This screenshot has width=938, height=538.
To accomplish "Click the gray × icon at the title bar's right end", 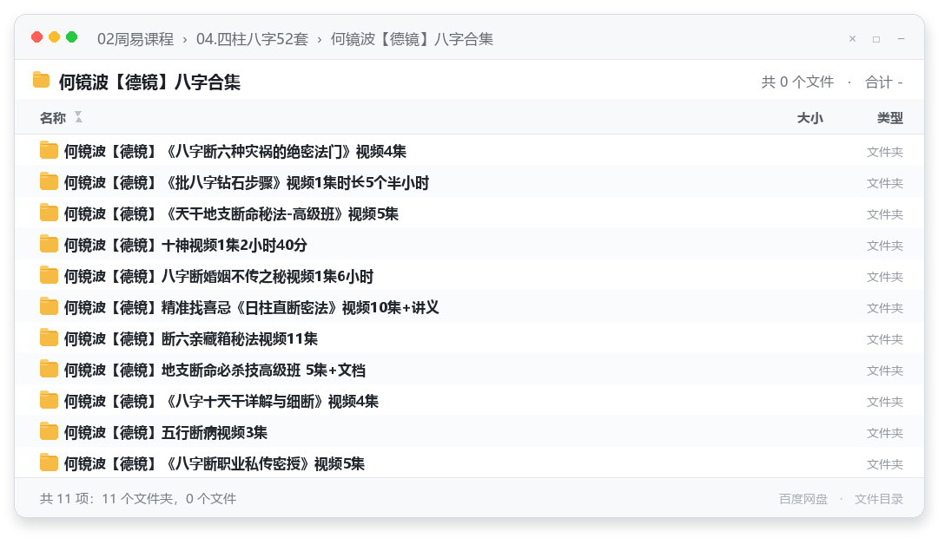I will (x=853, y=39).
